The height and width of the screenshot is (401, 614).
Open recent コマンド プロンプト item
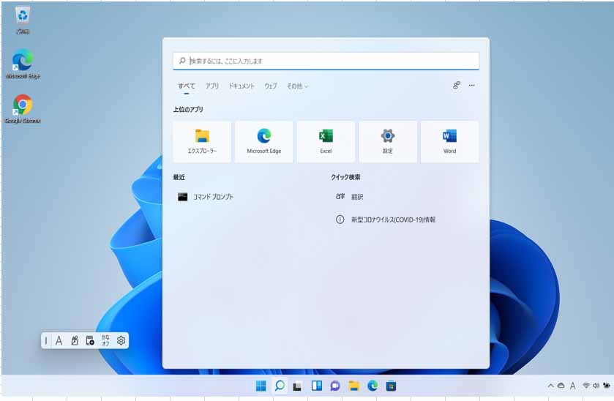point(206,197)
